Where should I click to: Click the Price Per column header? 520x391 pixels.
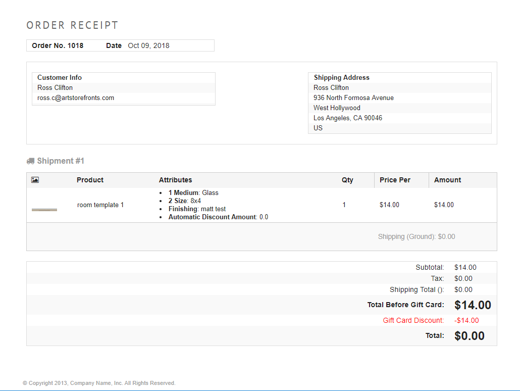click(x=395, y=180)
